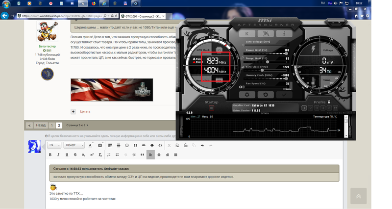Insert a table in the editor
Image resolution: width=392 pixels, height=209 pixels.
click(x=110, y=145)
